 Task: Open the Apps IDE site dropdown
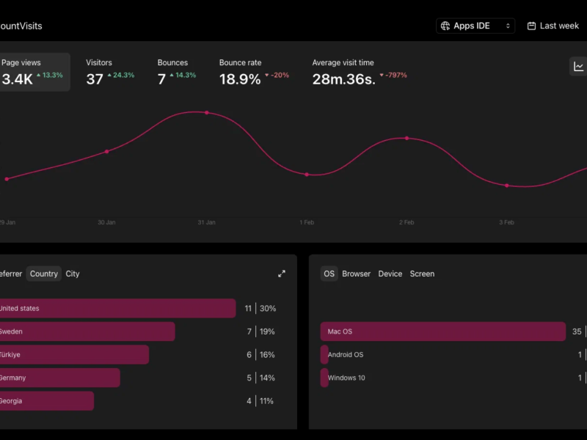475,26
